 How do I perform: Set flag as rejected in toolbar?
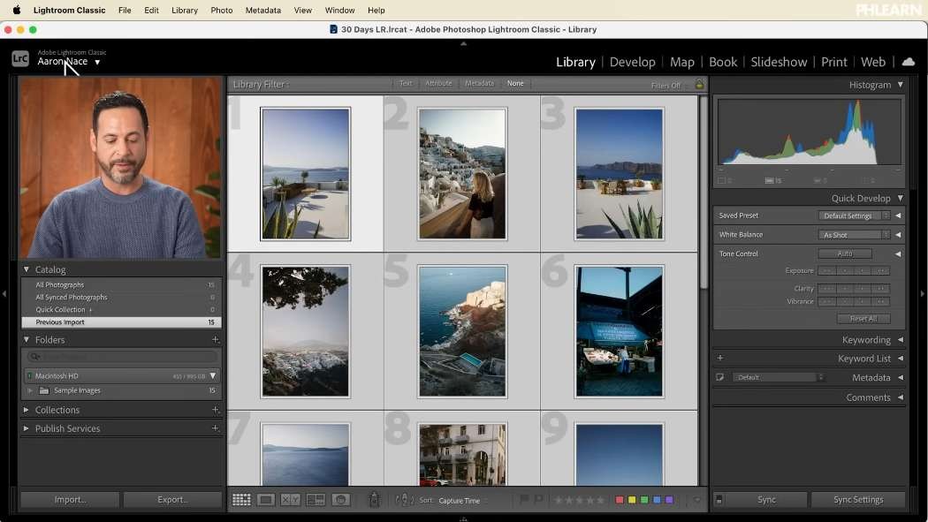(x=538, y=500)
